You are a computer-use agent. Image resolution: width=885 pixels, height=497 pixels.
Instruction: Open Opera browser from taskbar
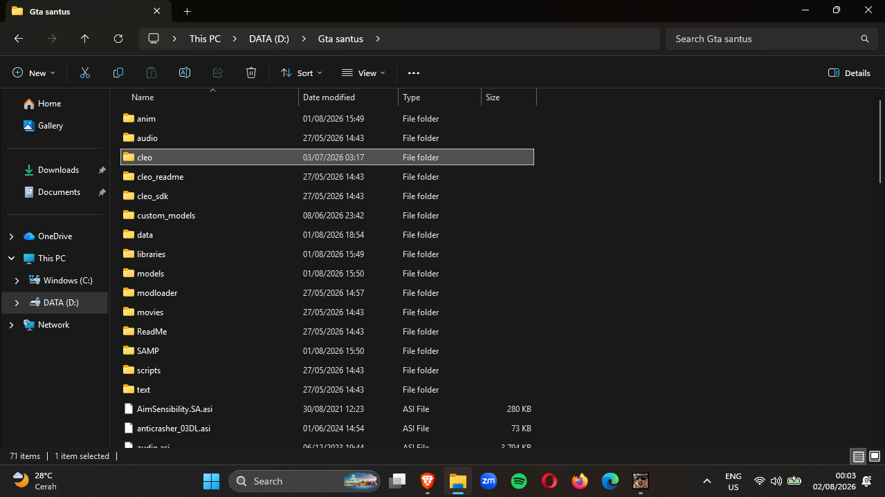pos(549,481)
